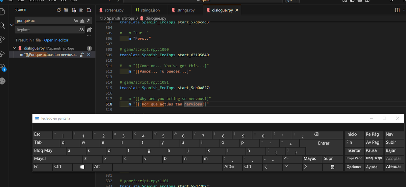406x187 pixels.
Task: Toggle Match Whole Word option
Action: click(82, 21)
